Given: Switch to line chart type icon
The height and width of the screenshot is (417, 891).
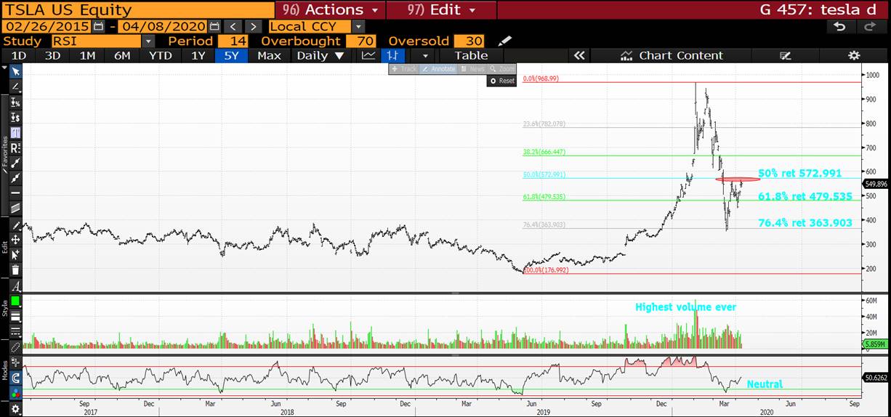Looking at the screenshot, I should [x=368, y=55].
